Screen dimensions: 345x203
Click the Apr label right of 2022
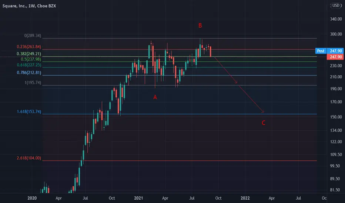tap(272, 198)
